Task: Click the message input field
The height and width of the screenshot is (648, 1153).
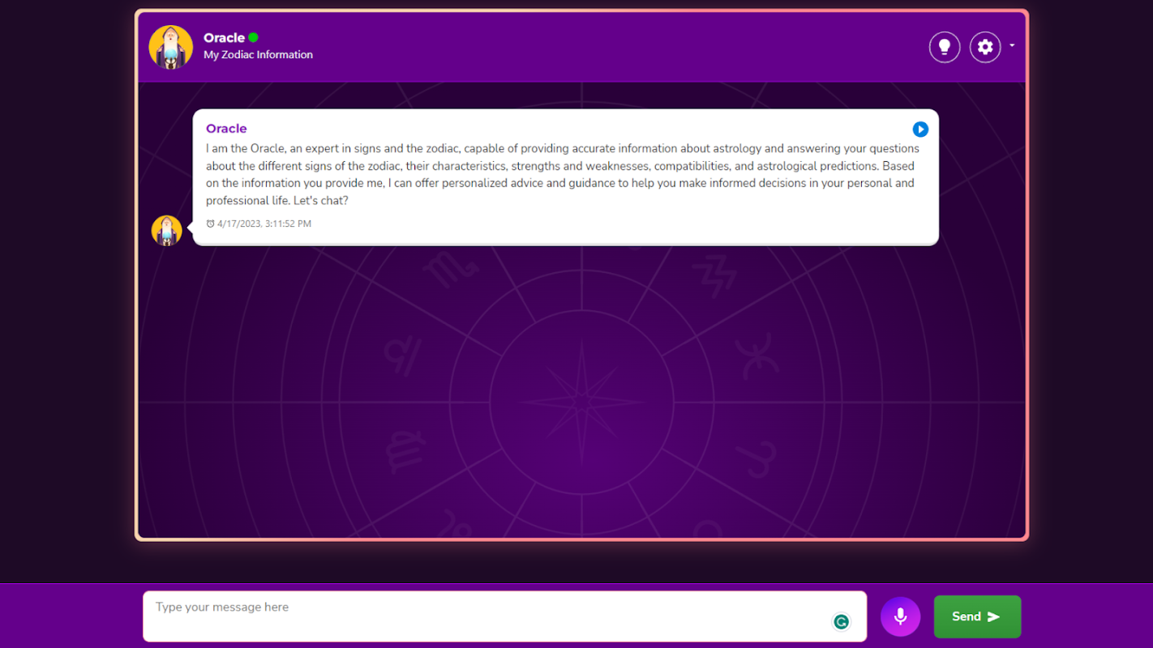Action: click(x=504, y=616)
